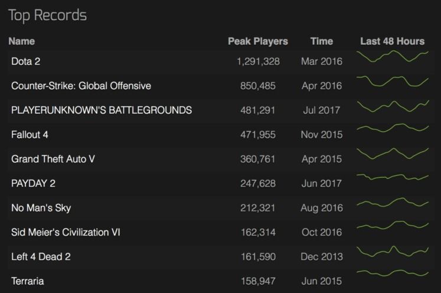Click the PAYDAY 2 game name
The width and height of the screenshot is (441, 293).
[x=33, y=184]
